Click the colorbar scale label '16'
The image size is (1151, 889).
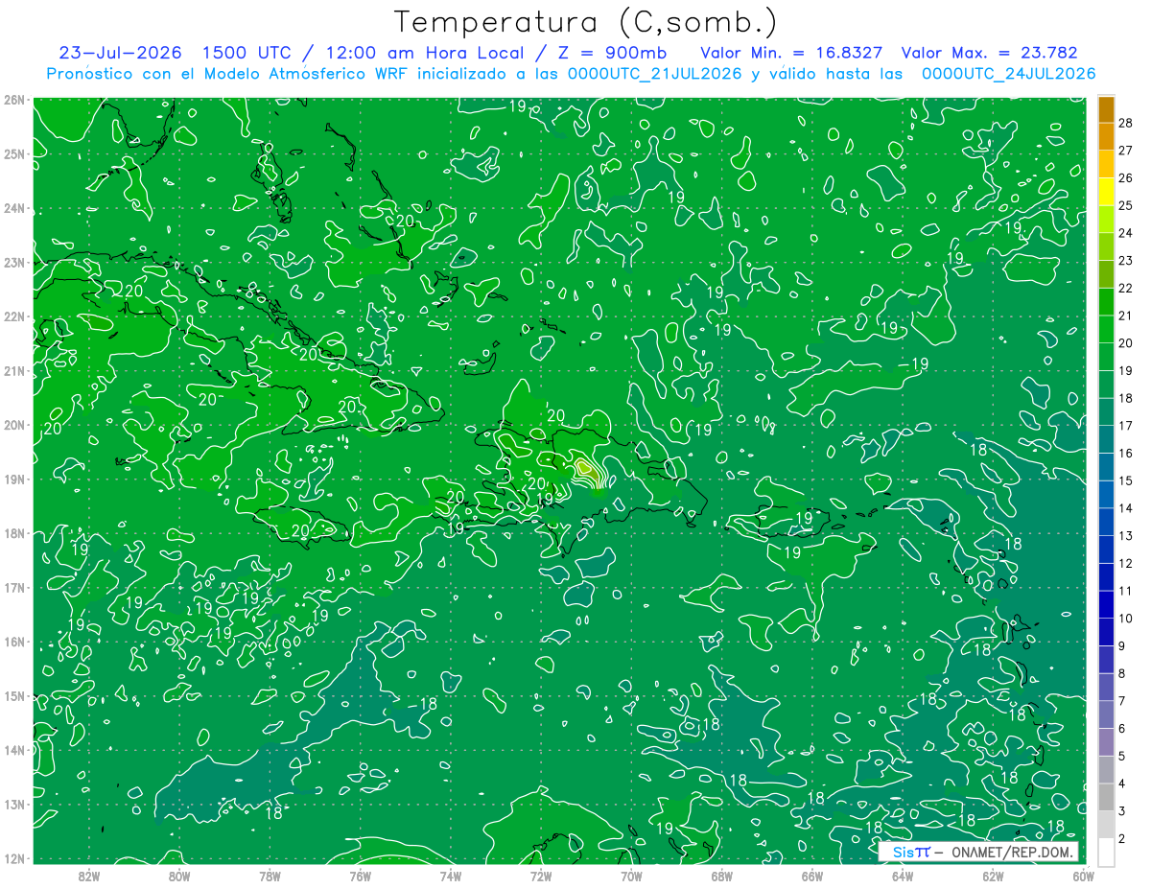click(1126, 453)
